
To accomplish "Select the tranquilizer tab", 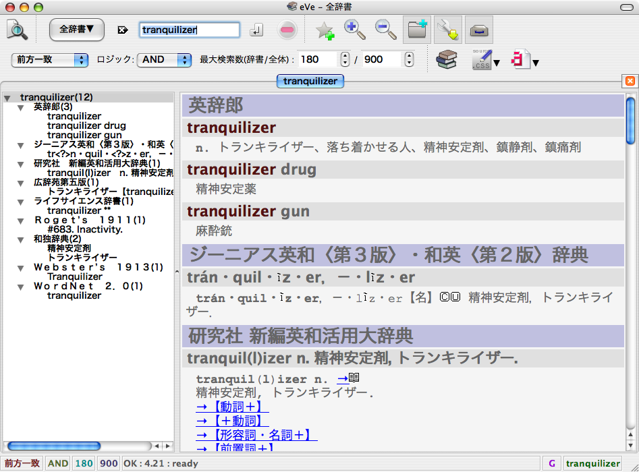I will pyautogui.click(x=310, y=81).
